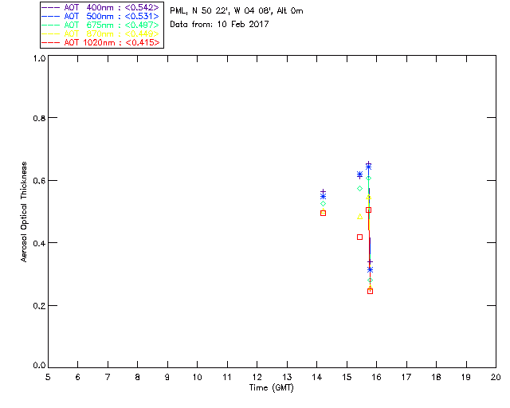510x408 pixels.
Task: Click the x-axis tick label 15
Action: pyautogui.click(x=347, y=377)
